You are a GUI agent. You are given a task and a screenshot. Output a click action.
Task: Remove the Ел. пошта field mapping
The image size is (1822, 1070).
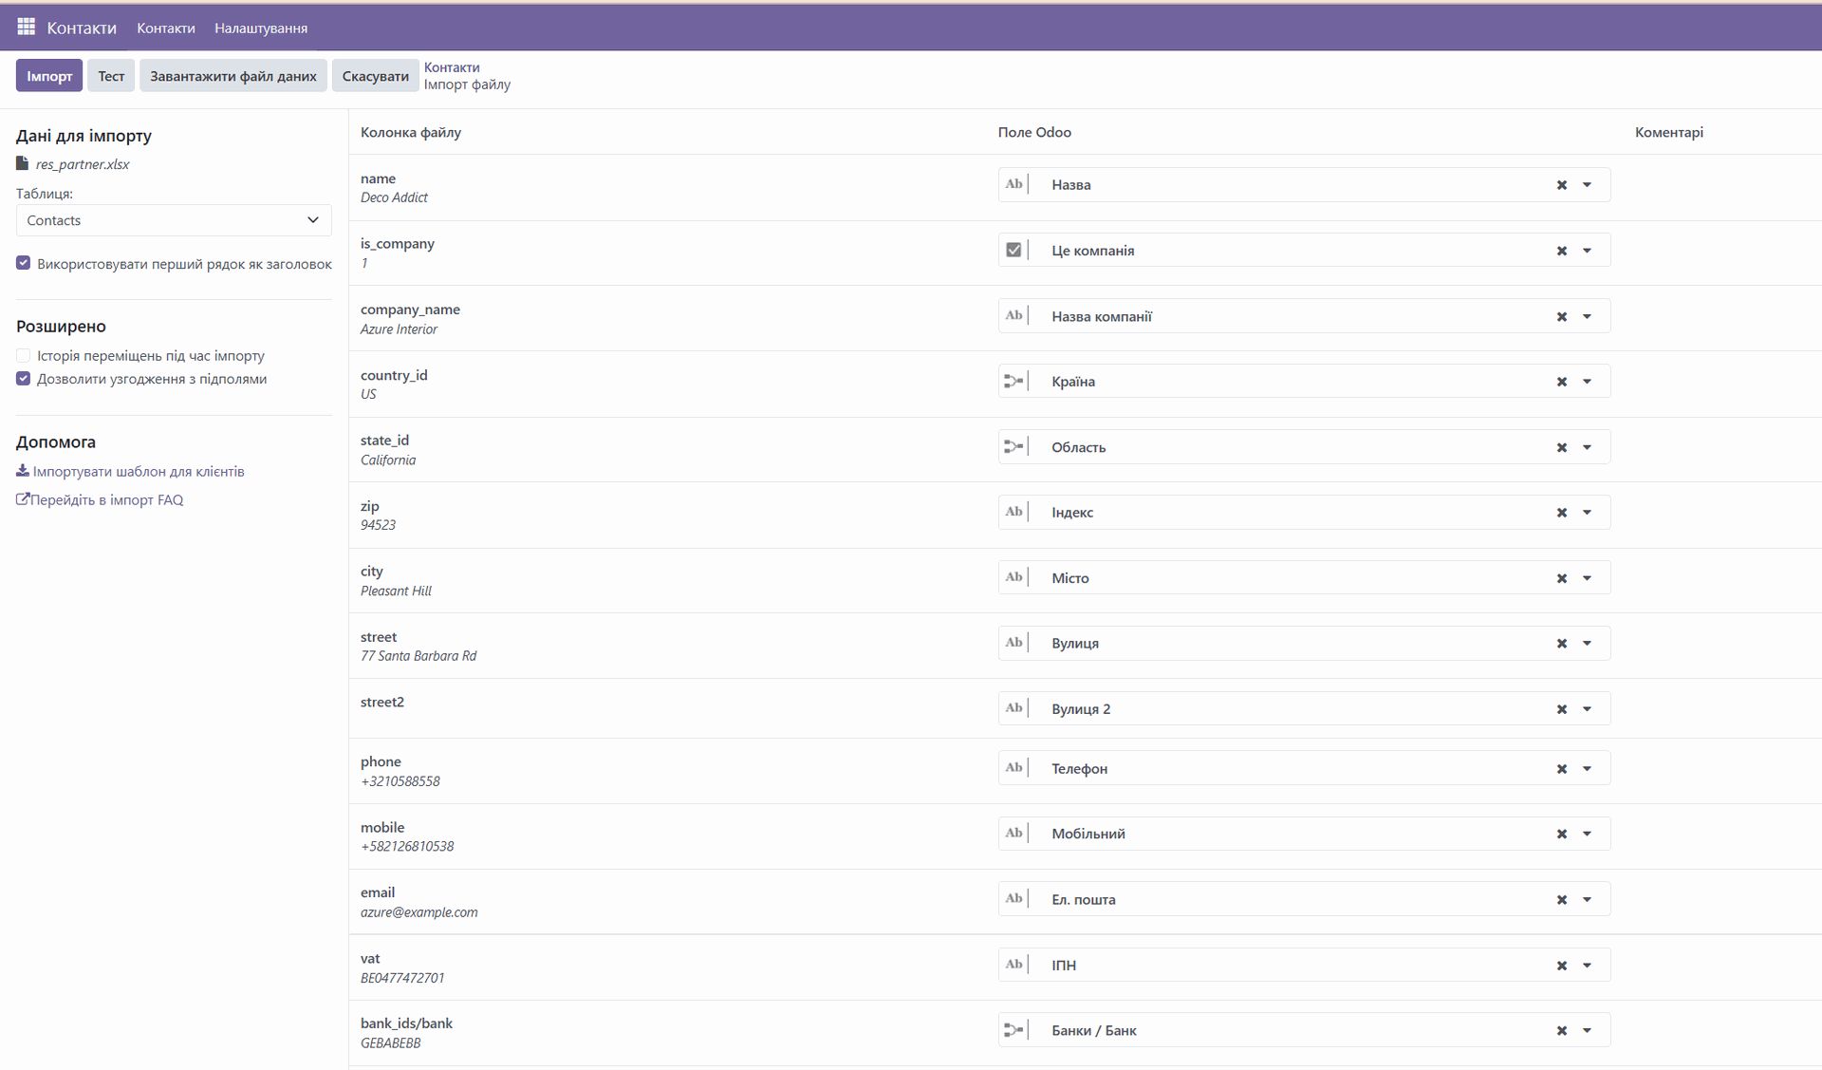tap(1561, 900)
